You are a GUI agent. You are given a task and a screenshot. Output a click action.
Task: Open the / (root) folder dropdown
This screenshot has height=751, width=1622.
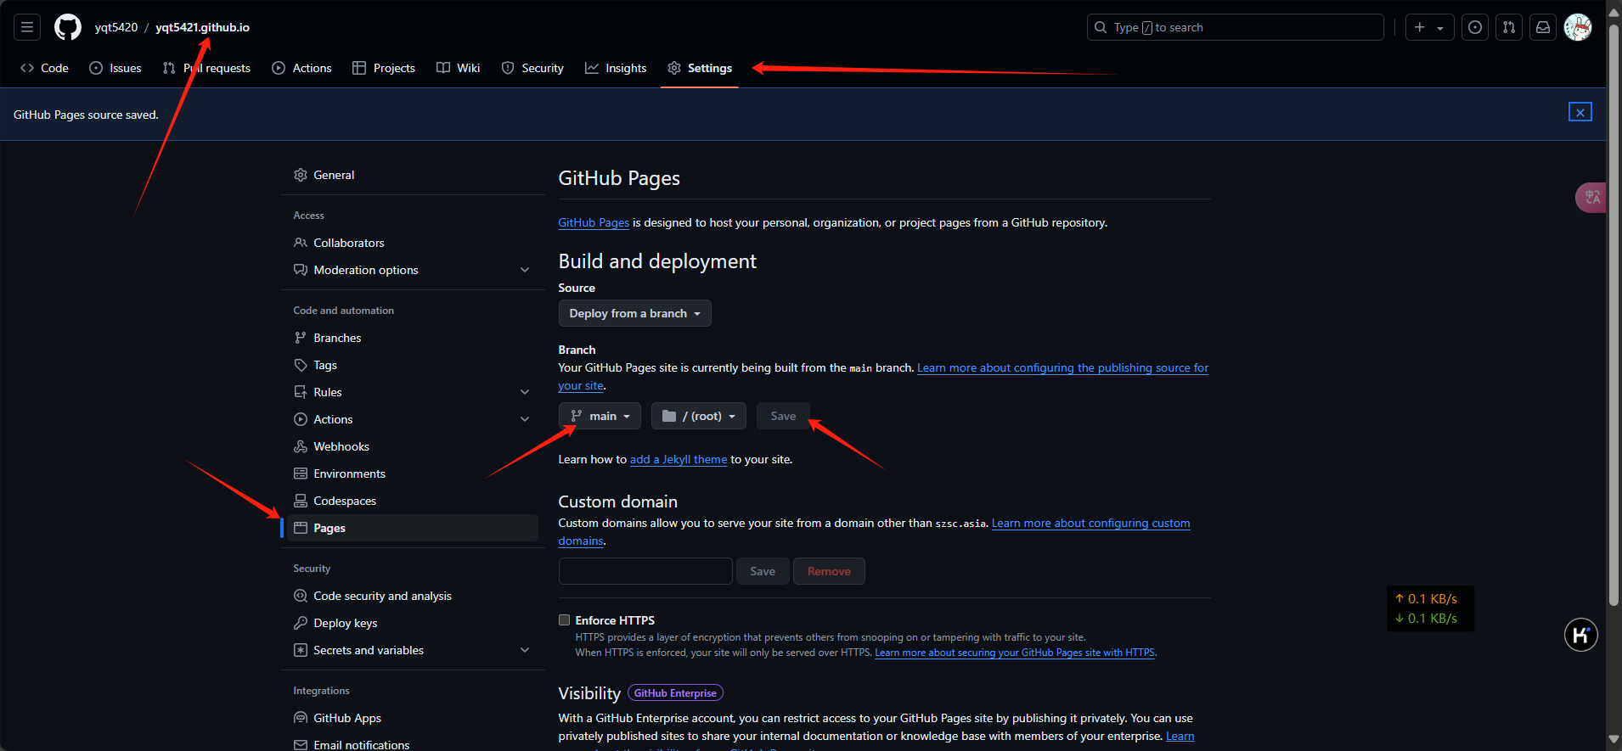point(699,416)
